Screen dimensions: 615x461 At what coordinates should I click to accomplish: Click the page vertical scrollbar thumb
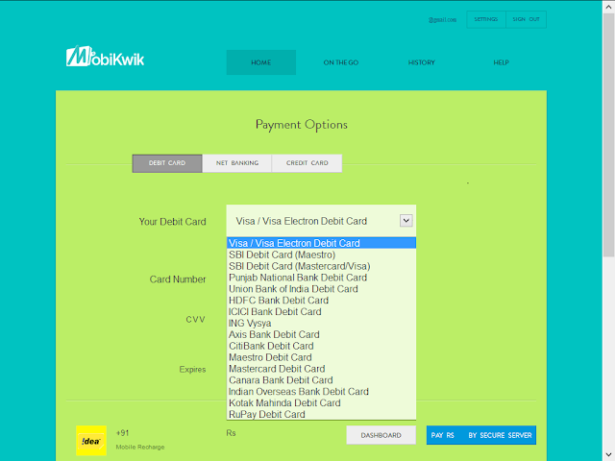608,135
